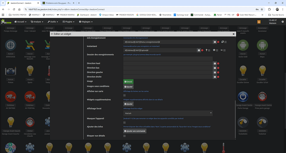Viewport: 286px width, 153px height.
Task: Remove the Instantané Capture command
Action: 202,50
